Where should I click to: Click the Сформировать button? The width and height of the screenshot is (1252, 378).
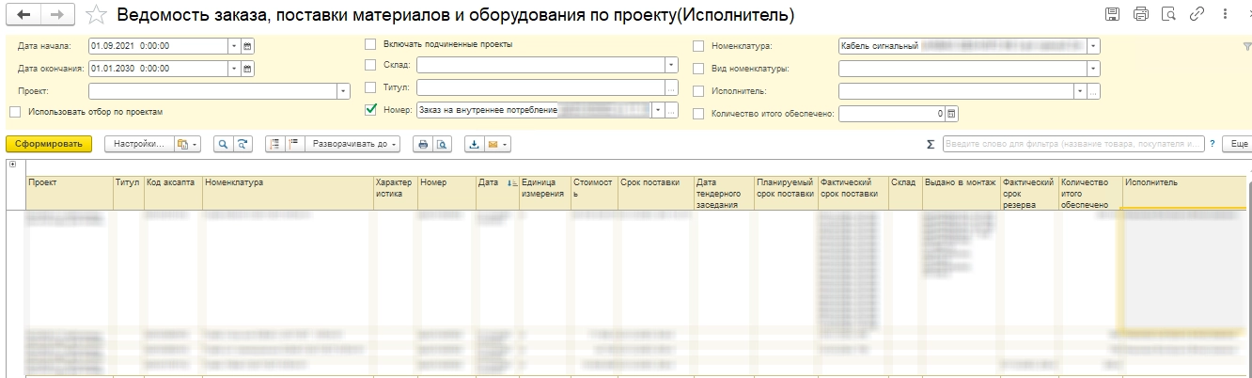(49, 144)
